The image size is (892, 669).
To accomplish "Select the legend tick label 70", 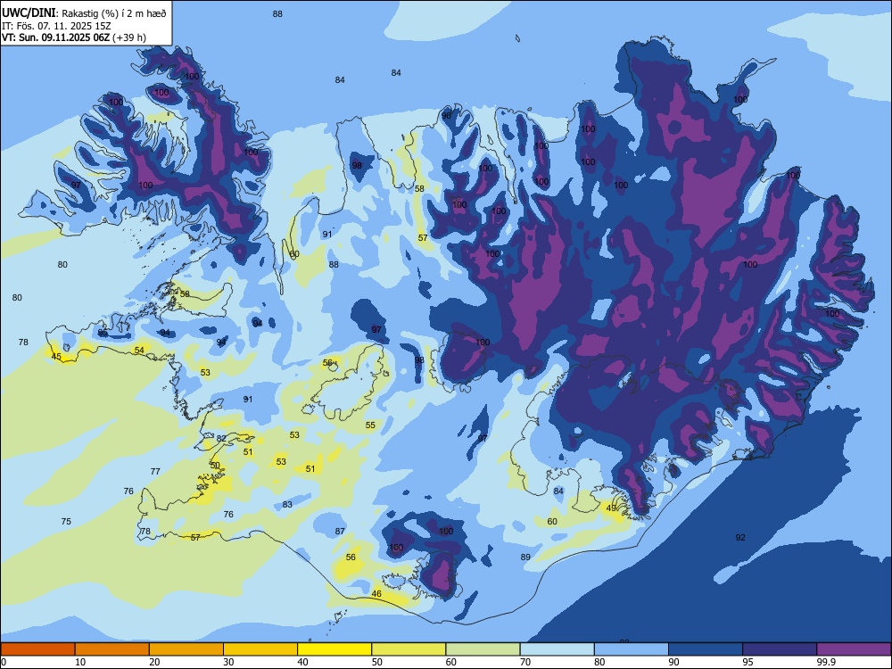I will [525, 662].
